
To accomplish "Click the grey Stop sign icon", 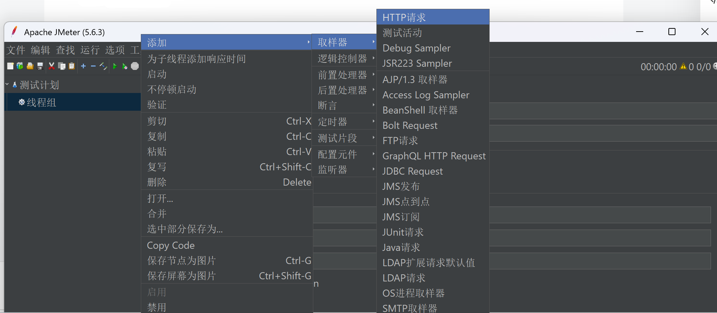I will [135, 66].
